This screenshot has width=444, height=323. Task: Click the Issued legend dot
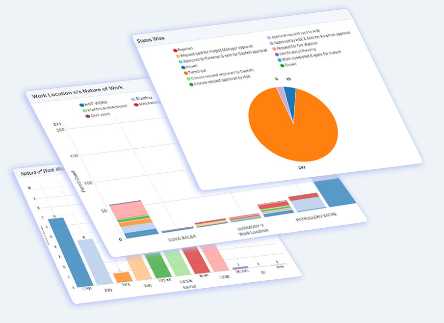click(x=183, y=67)
